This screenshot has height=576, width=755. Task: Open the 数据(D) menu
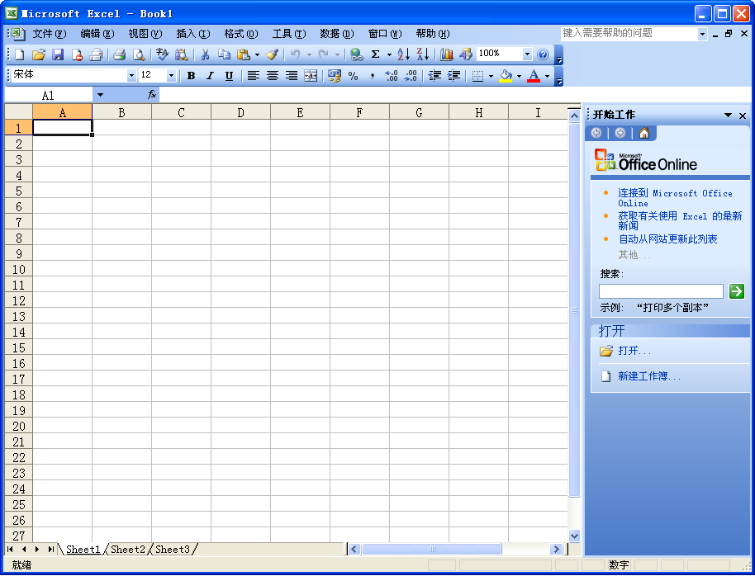337,34
